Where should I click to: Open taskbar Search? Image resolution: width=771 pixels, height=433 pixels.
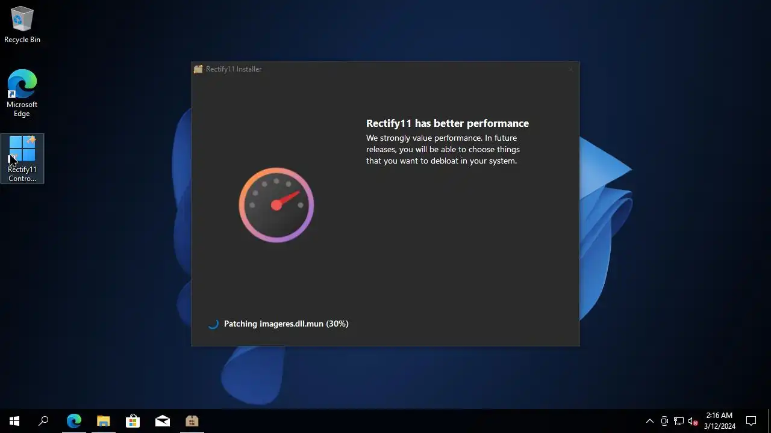tap(43, 421)
